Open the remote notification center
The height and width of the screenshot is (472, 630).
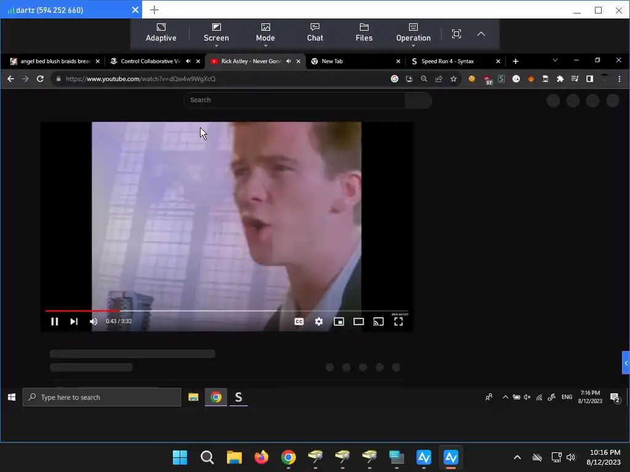(615, 398)
